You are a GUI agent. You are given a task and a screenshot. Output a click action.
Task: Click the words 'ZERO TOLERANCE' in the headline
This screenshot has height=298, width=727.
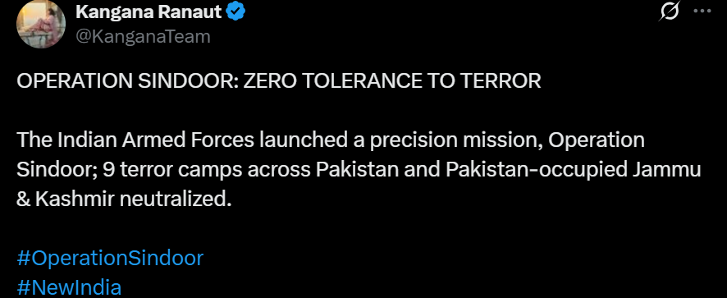coord(330,81)
